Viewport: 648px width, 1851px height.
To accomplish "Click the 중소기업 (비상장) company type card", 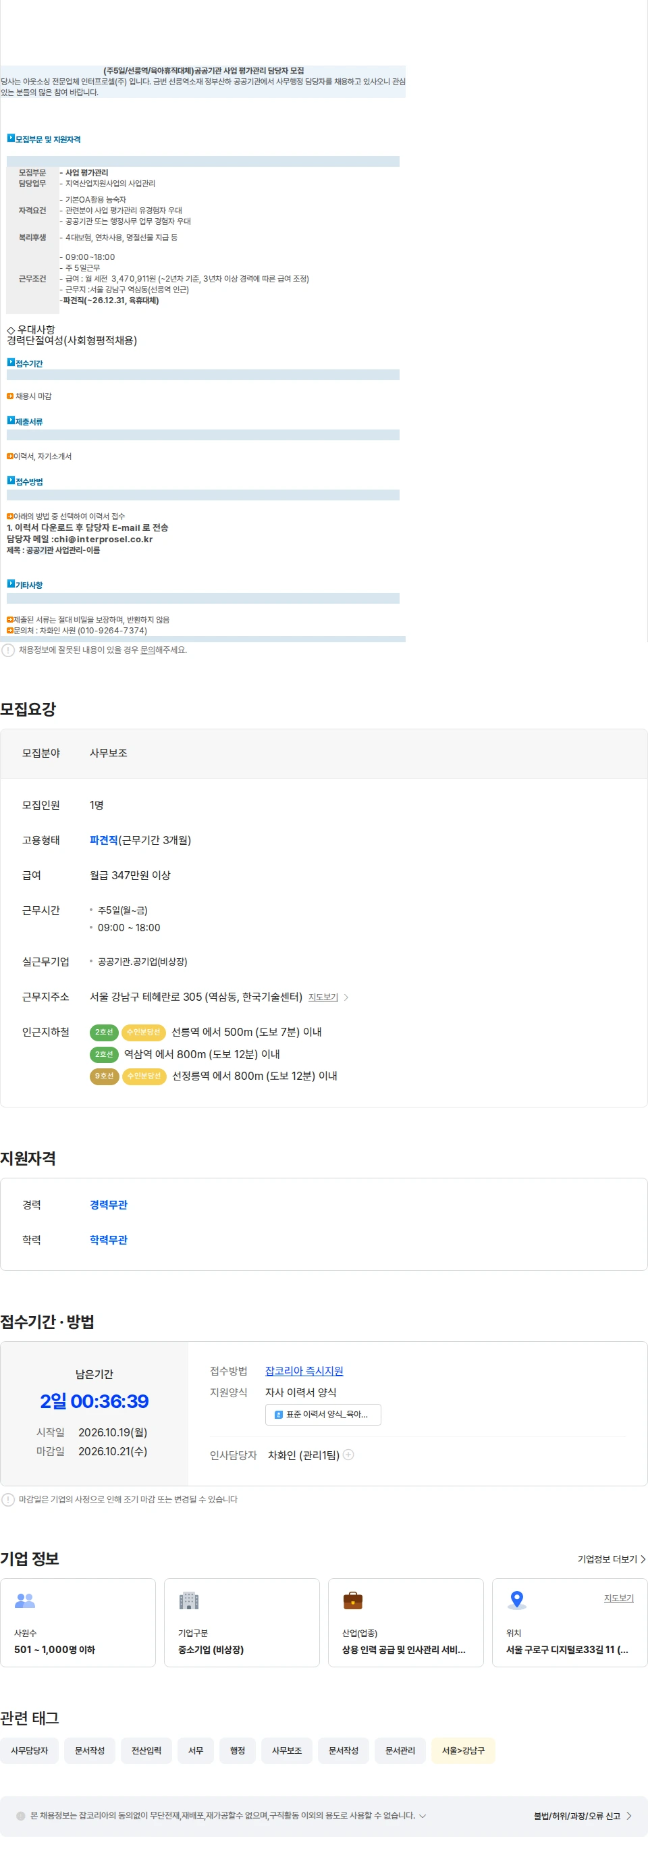I will [242, 1623].
